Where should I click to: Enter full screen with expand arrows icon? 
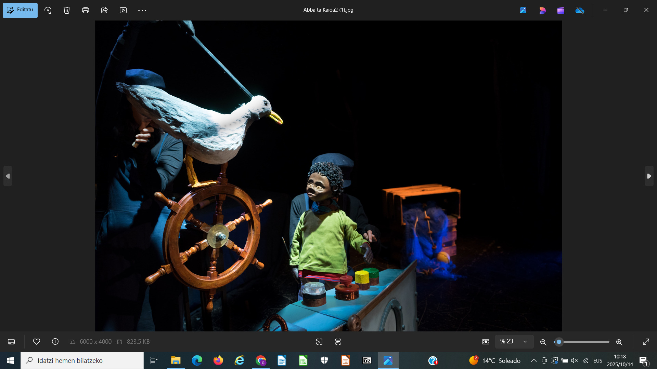[646, 342]
